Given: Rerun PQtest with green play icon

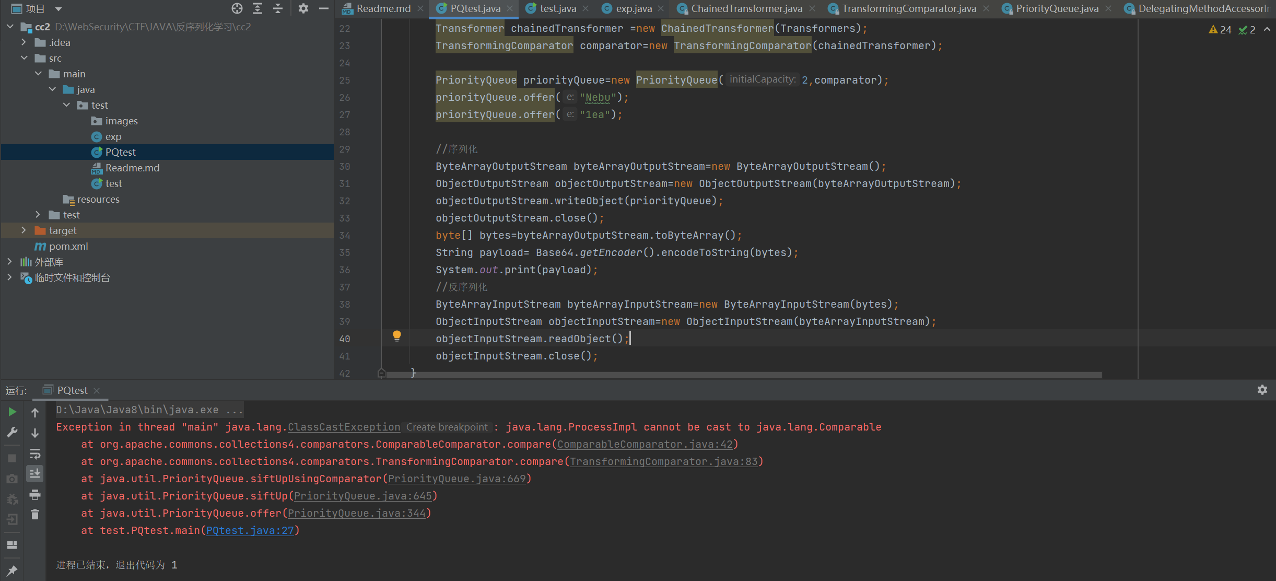Looking at the screenshot, I should click(x=12, y=412).
